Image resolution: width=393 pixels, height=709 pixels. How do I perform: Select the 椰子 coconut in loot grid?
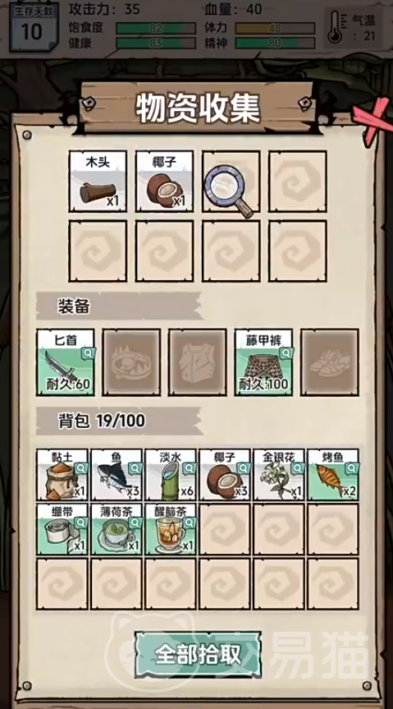coord(164,182)
